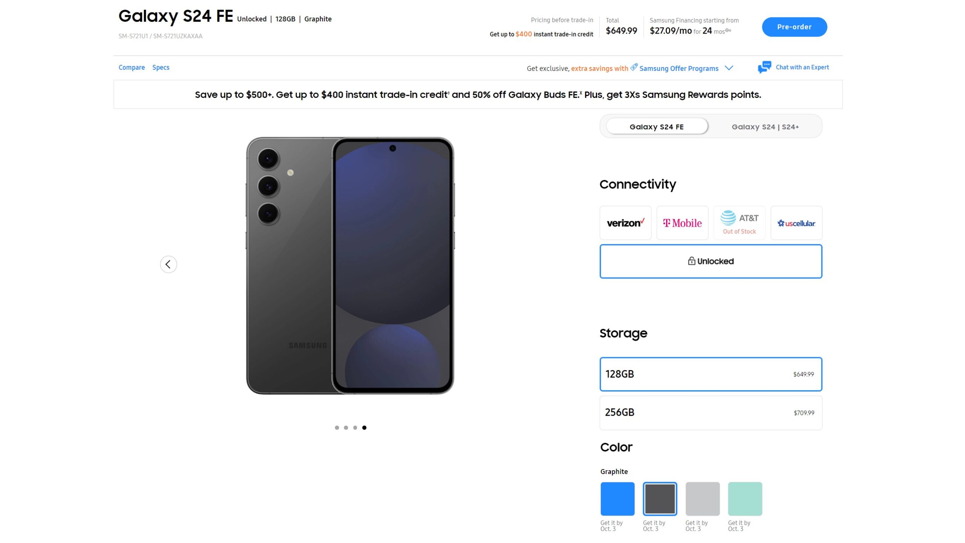Click the lock icon on Unlocked button
This screenshot has width=965, height=543.
point(692,261)
